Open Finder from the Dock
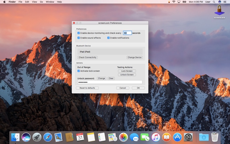This screenshot has height=144, width=230. [x=15, y=137]
